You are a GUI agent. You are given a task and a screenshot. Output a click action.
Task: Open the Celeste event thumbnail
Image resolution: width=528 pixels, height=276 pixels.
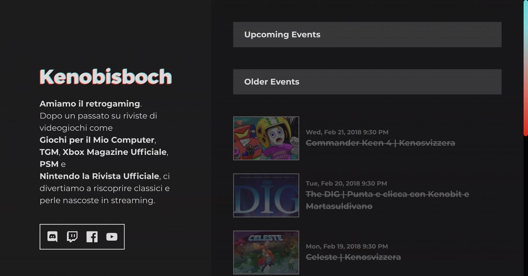[x=266, y=252]
